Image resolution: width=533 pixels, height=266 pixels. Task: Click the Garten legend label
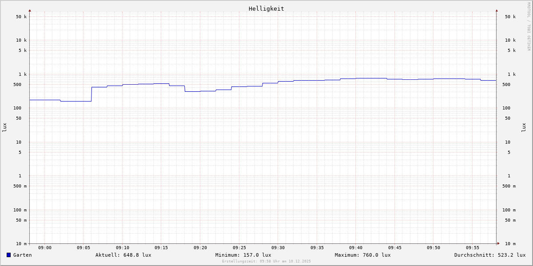tap(23, 255)
